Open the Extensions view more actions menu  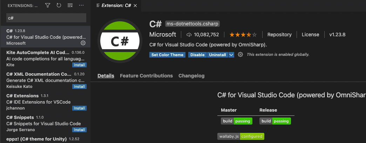(81, 6)
